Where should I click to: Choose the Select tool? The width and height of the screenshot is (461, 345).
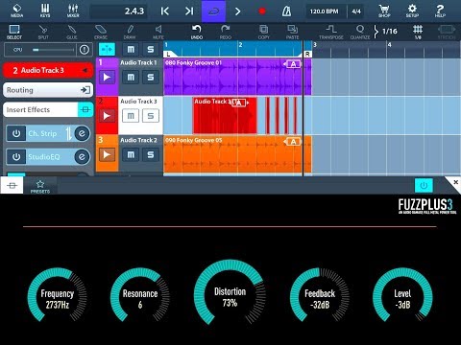[14, 32]
